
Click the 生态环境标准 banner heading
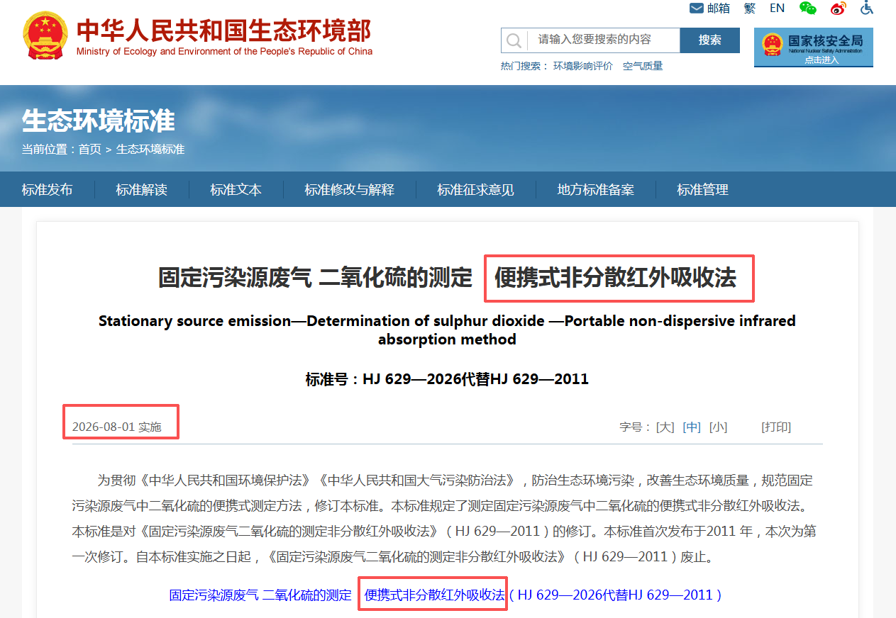click(98, 121)
